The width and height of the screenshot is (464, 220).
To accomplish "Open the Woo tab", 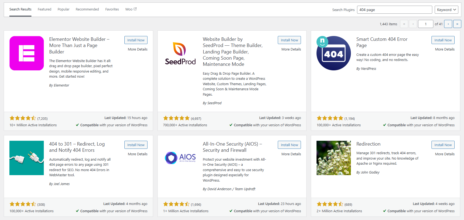I will pyautogui.click(x=131, y=9).
